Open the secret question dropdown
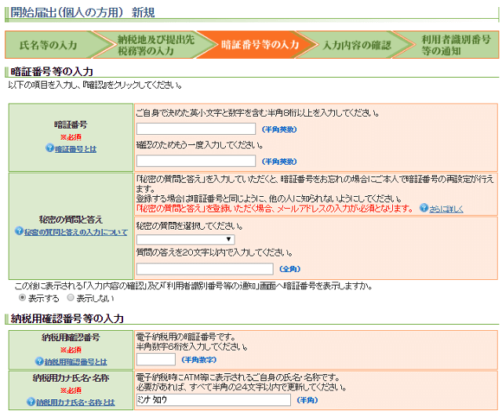502x418 pixels. [186, 239]
